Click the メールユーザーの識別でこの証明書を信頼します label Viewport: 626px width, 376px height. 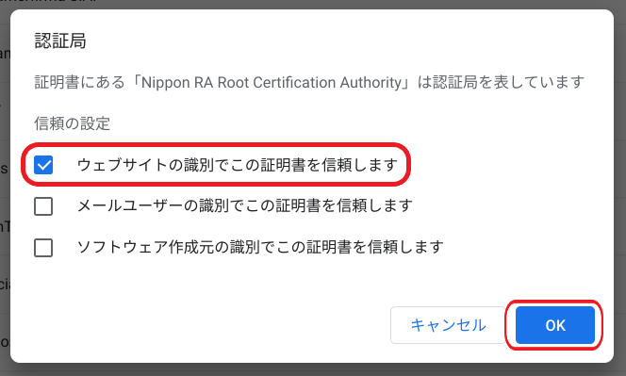click(245, 206)
